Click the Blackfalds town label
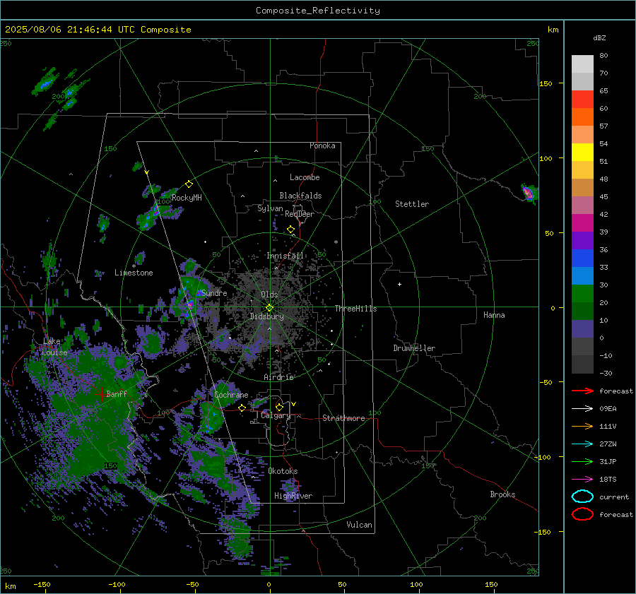The image size is (636, 594). 300,196
